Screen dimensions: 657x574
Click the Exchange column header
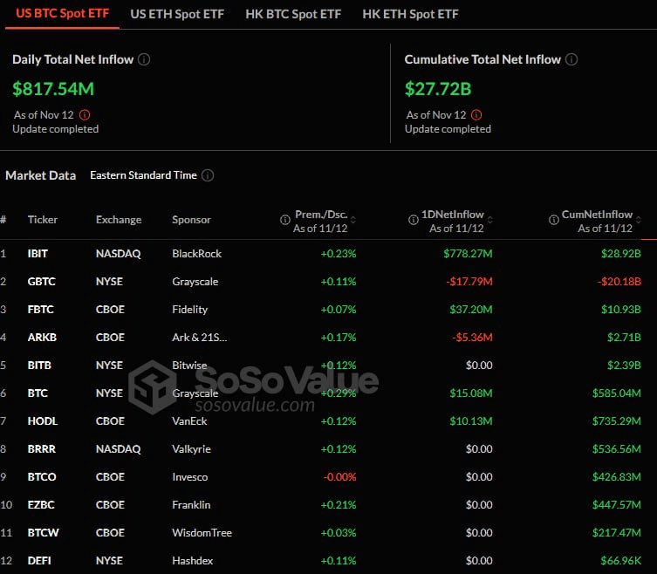pyautogui.click(x=119, y=220)
